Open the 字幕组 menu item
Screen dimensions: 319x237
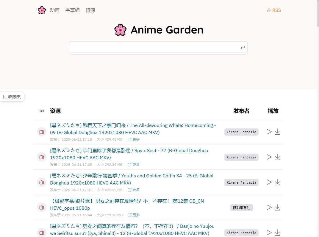pos(72,10)
